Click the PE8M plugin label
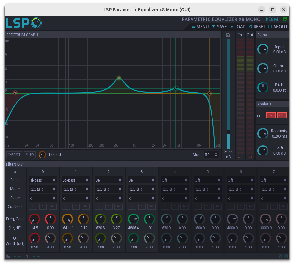 [272, 19]
